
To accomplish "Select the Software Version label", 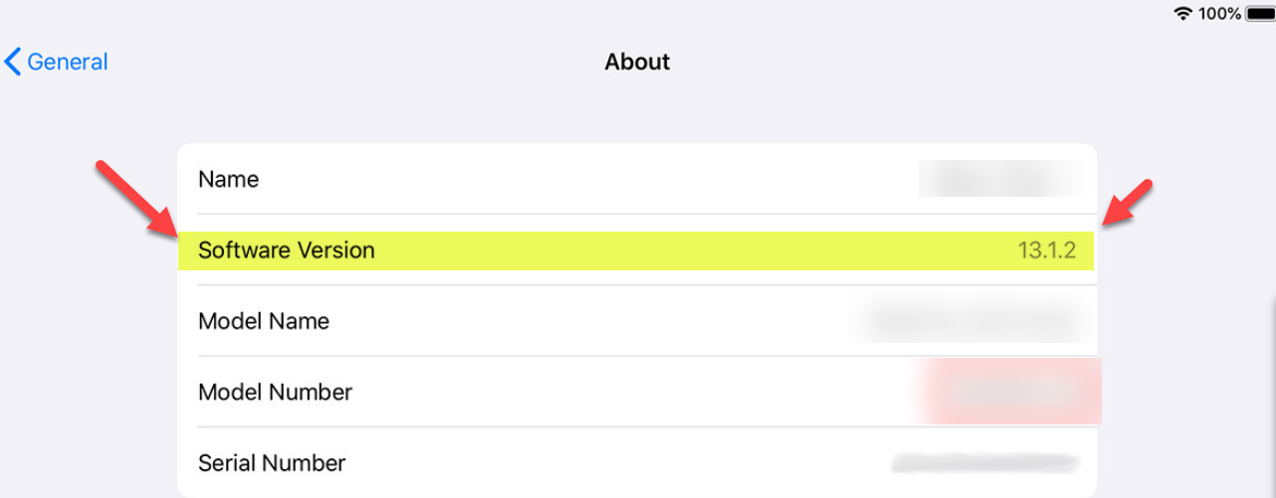I will [x=287, y=250].
